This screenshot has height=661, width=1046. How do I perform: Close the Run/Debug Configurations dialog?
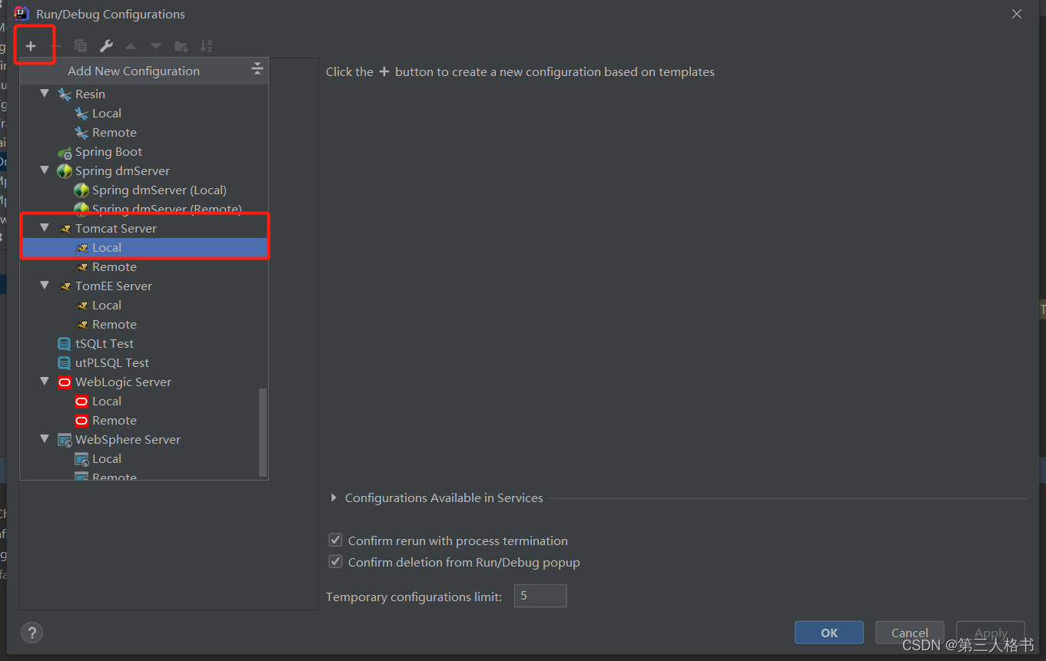[1017, 14]
